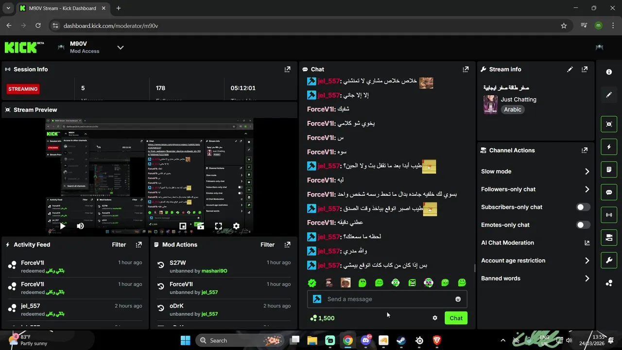Open emoji picker in message box
Image resolution: width=622 pixels, height=350 pixels.
pyautogui.click(x=458, y=299)
